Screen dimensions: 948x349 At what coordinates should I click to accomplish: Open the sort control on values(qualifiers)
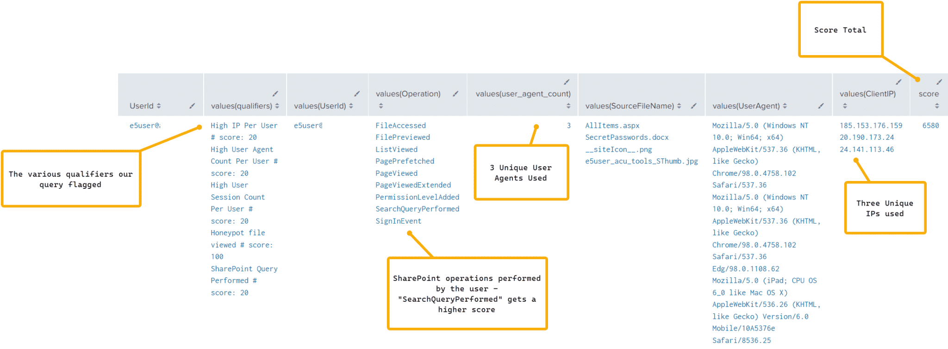tap(278, 106)
